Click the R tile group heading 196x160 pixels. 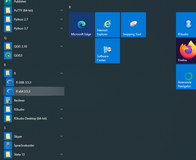(70, 7)
